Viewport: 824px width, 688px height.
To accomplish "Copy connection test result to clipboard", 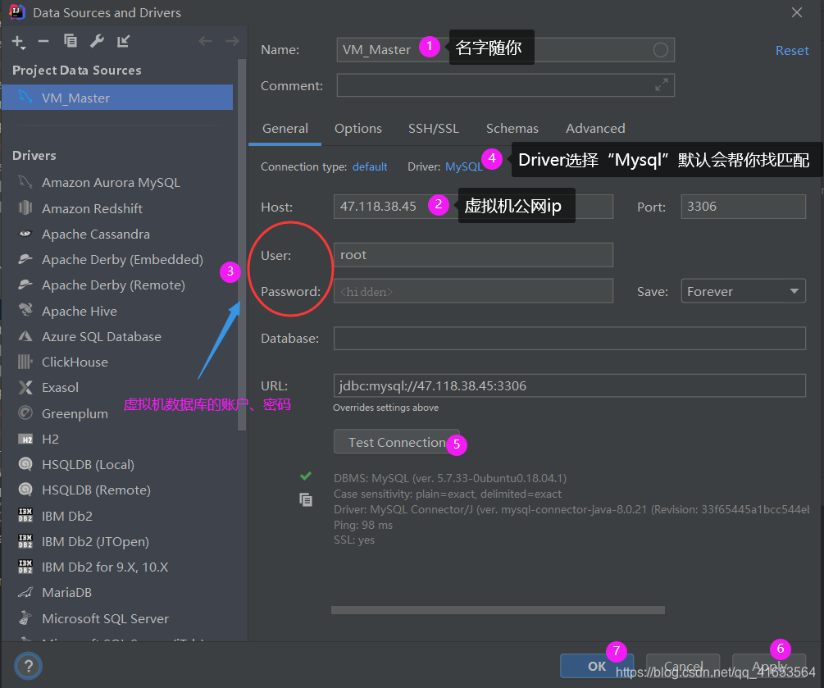I will (x=305, y=499).
